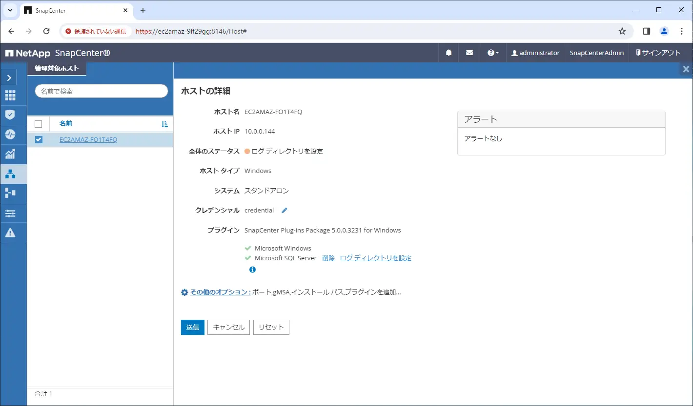
Task: Click the gear icon beside その他のオプション
Action: point(184,292)
